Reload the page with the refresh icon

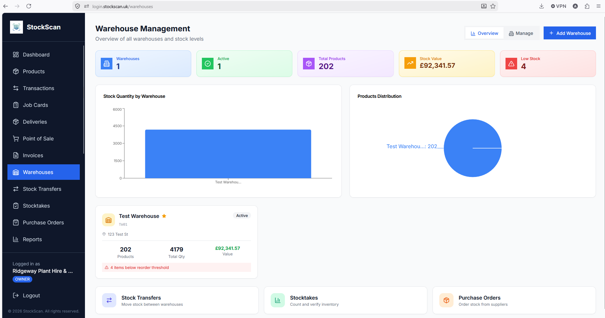[29, 6]
